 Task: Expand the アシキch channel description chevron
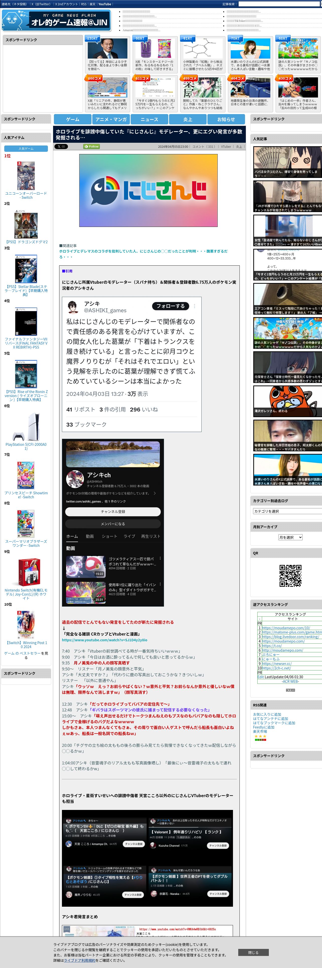point(154,493)
